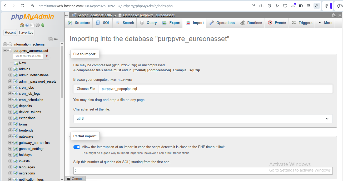The width and height of the screenshot is (343, 181).
Task: Click the browser heart bookmark icon
Action: tap(285, 6)
